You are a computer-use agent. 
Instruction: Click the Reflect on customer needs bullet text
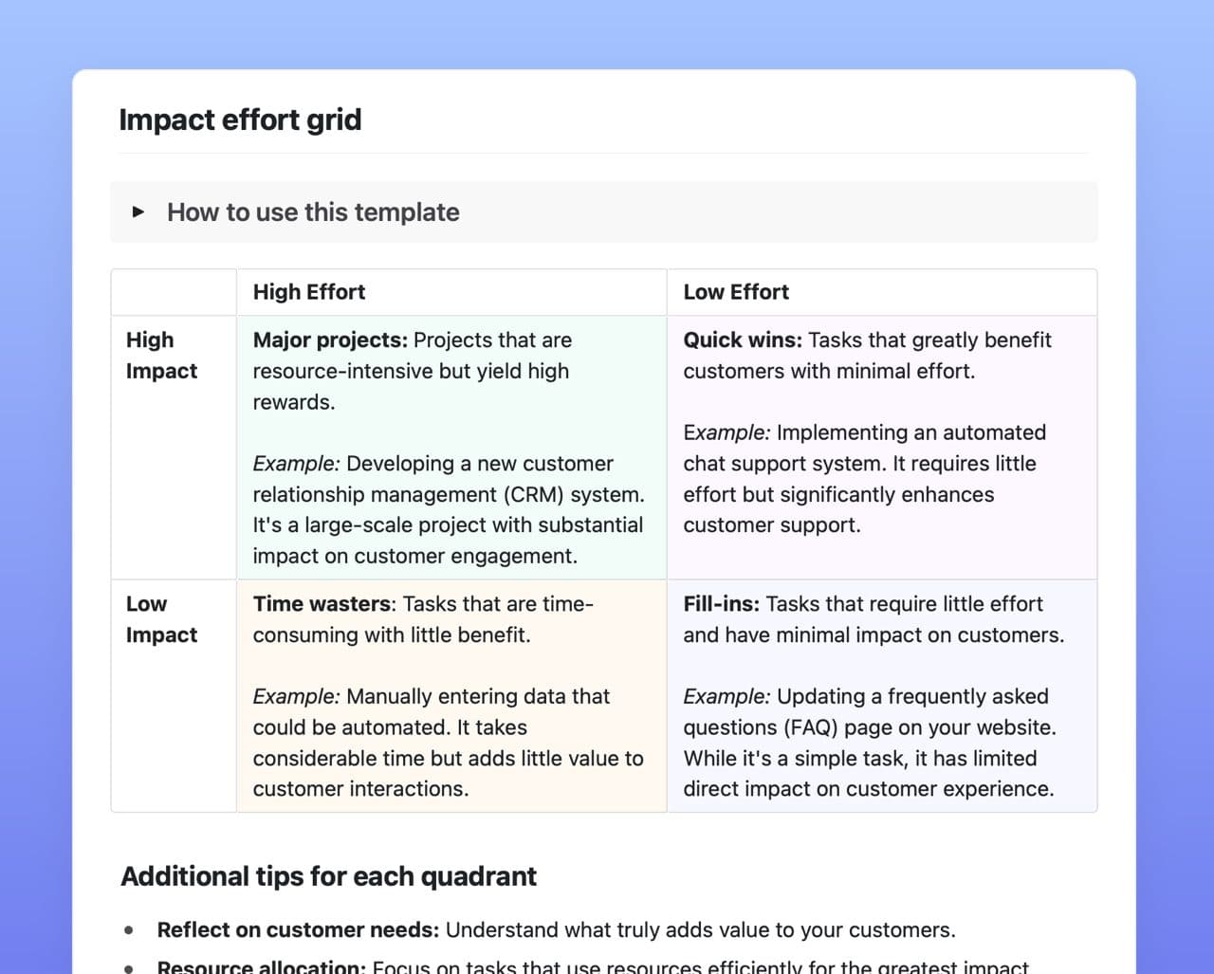pyautogui.click(x=556, y=930)
